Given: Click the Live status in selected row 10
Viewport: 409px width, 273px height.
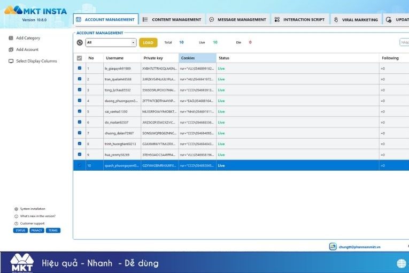Looking at the screenshot, I should click(221, 165).
